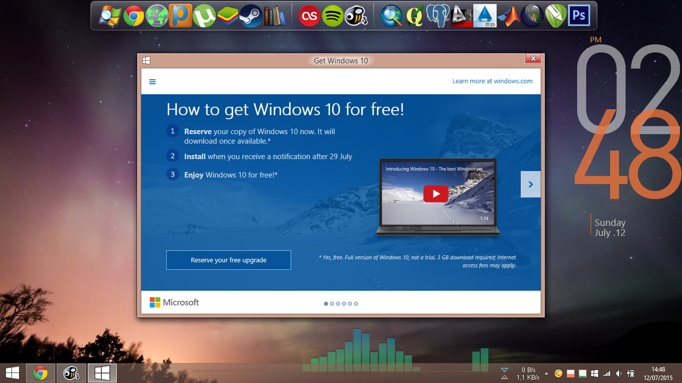682x383 pixels.
Task: Go to next slide with the right chevron
Action: [531, 185]
